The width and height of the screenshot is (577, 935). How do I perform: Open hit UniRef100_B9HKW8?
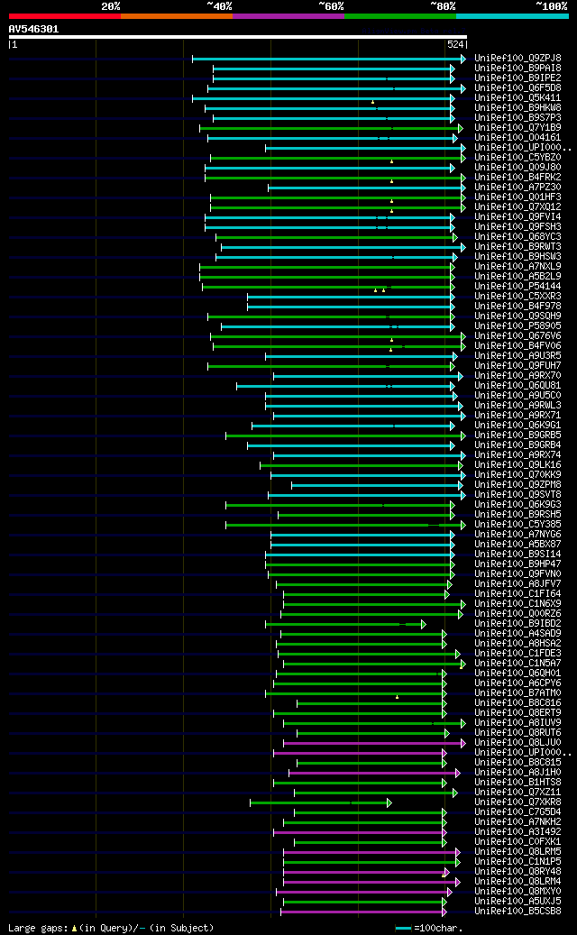517,108
